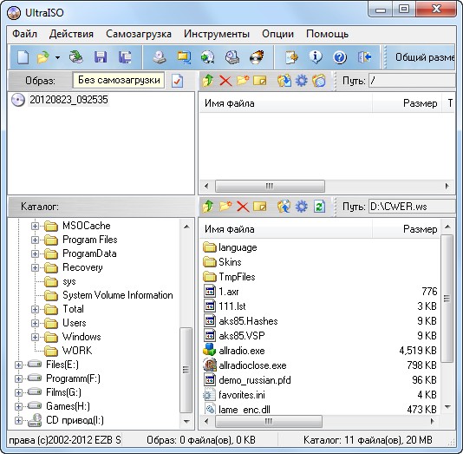Sort image list by Имя файла header
Viewport: 463px width, 454px height.
click(286, 103)
